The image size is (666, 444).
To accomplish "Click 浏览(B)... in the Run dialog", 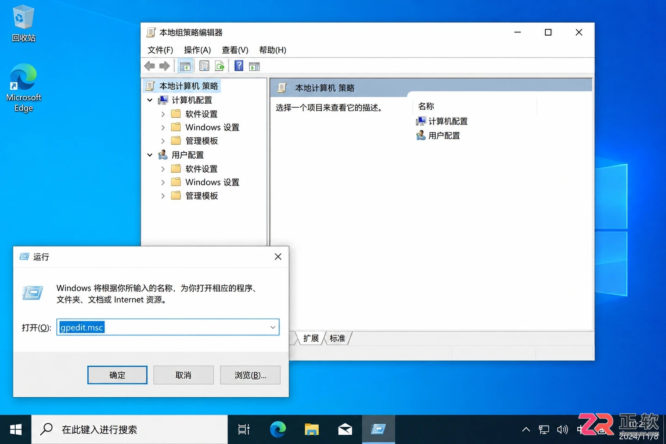I will coord(250,375).
